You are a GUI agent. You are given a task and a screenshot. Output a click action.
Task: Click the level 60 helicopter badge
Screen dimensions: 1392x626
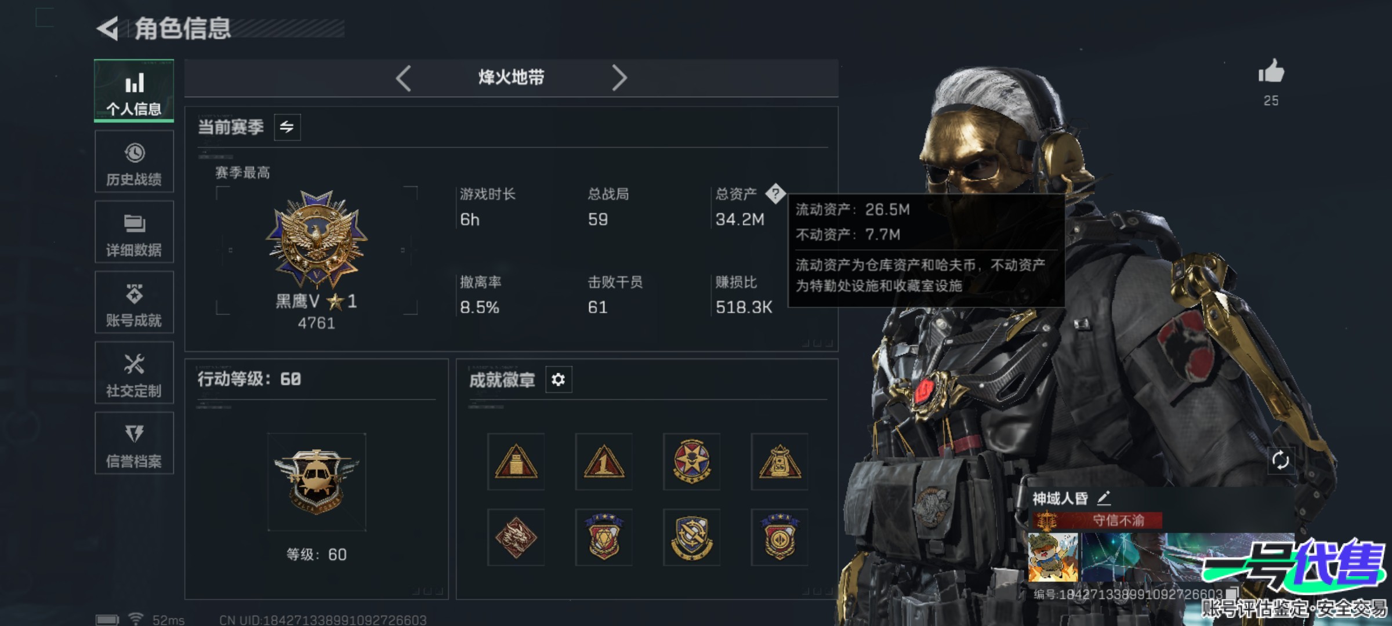(317, 482)
